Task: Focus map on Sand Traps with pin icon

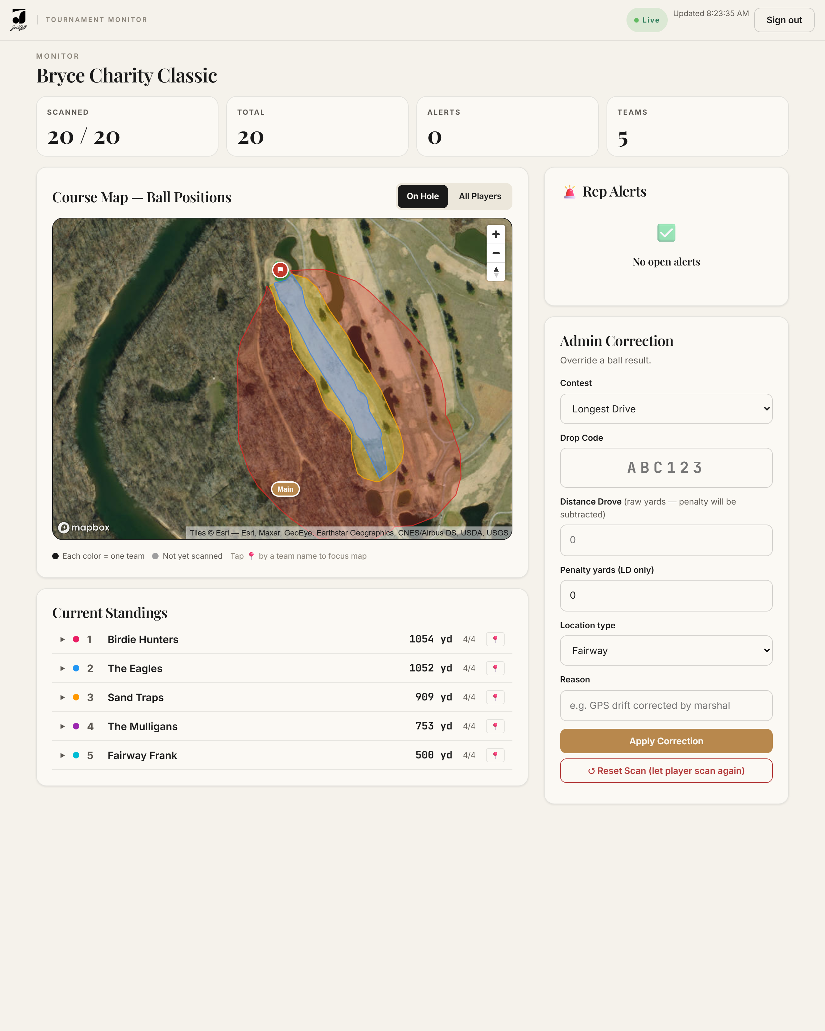Action: 495,697
